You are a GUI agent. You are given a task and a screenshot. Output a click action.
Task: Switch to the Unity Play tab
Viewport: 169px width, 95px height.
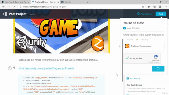(75, 2)
